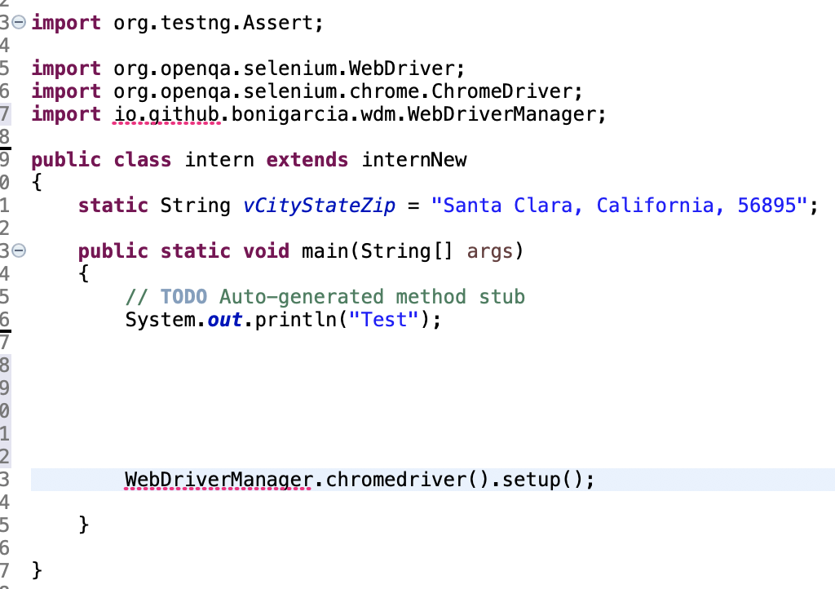Click the highlighted WebDriverManager setup line
Viewport: 835px width, 589px height.
[359, 479]
